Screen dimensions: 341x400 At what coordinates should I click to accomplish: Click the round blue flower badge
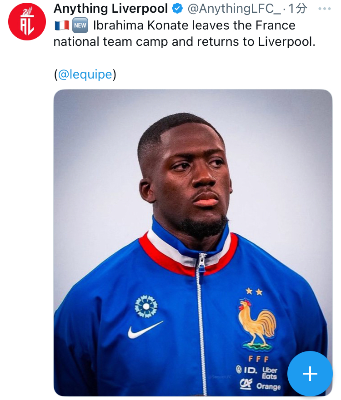(146, 306)
